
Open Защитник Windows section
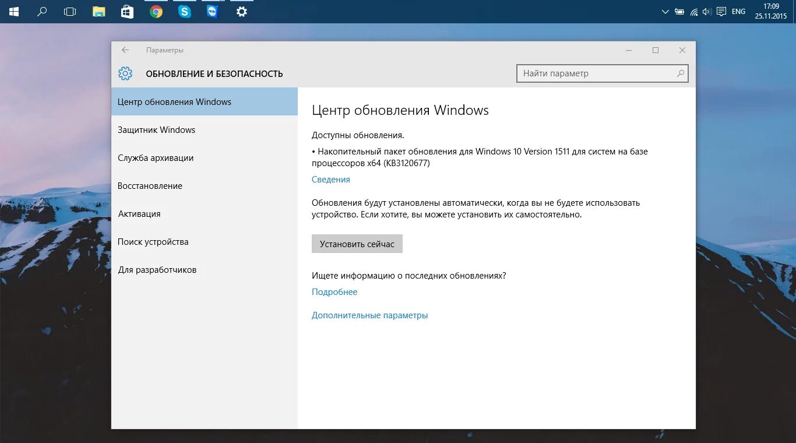(x=205, y=129)
